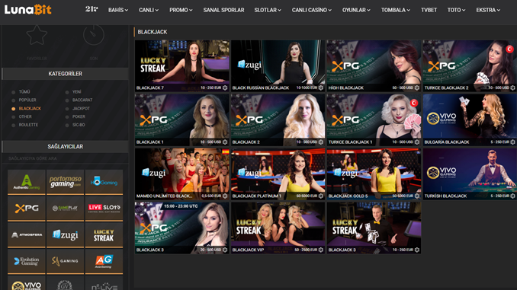Expand the Bahis dropdown menu
The width and height of the screenshot is (517, 290).
[x=118, y=10]
